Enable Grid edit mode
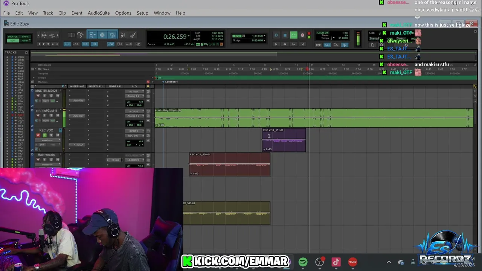The height and width of the screenshot is (271, 482). 25,41
